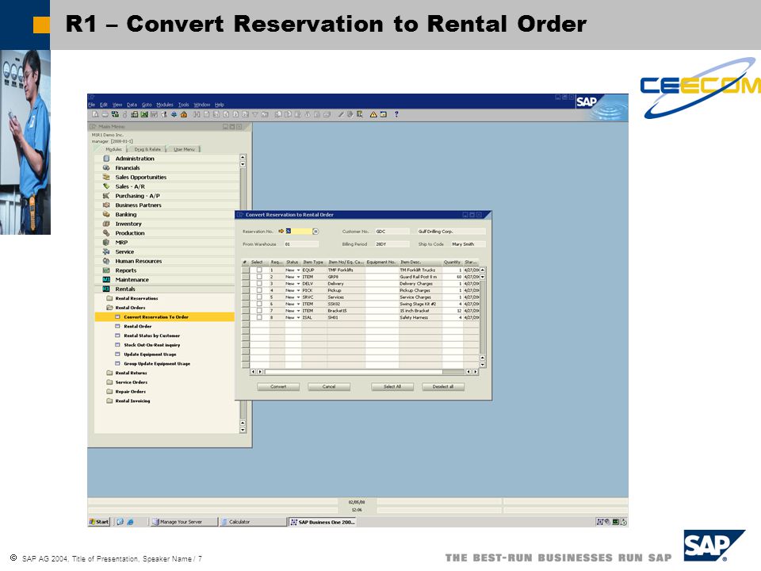Click the Reservation No. orange link arrow

[281, 231]
